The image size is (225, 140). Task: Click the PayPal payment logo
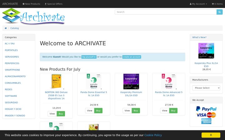206,109
